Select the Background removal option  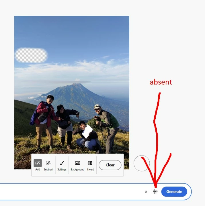coord(77,165)
